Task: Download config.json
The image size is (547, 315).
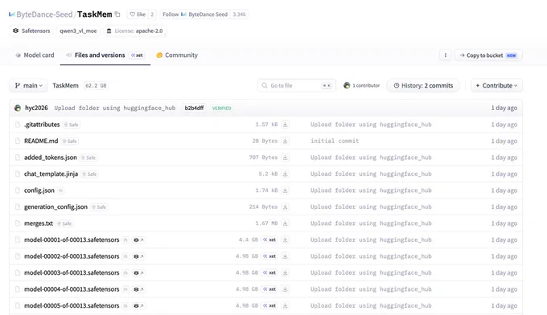Action: [x=285, y=190]
